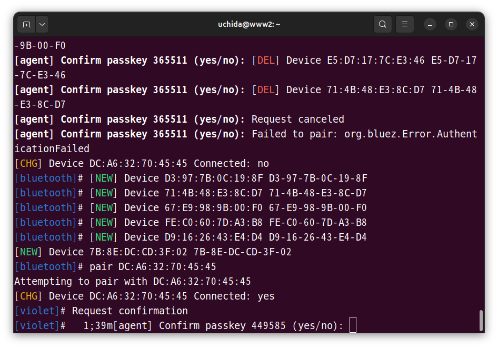
Task: Close the terminal window
Action: [x=472, y=24]
